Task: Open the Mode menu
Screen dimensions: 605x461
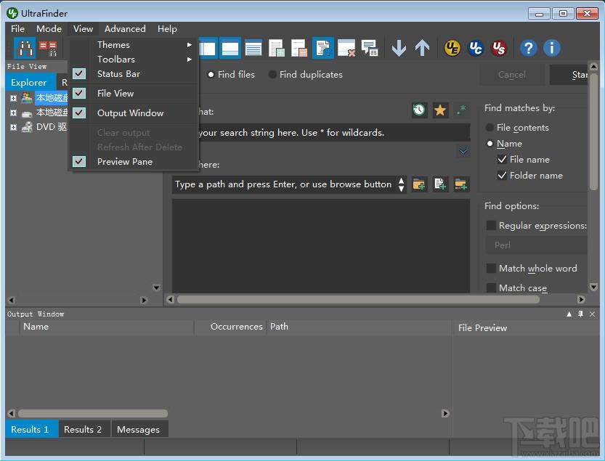Action: tap(49, 29)
